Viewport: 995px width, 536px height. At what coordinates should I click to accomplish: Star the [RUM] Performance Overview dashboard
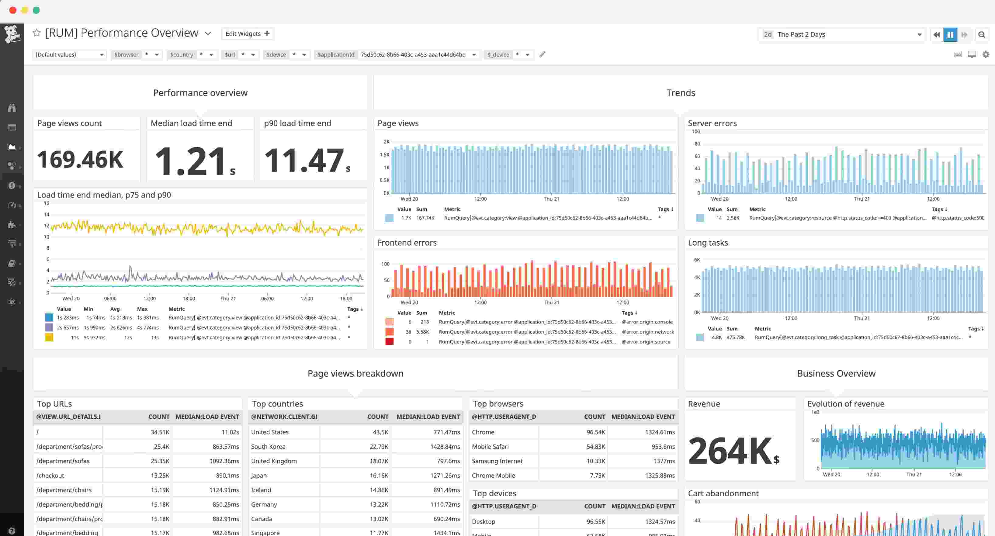37,33
